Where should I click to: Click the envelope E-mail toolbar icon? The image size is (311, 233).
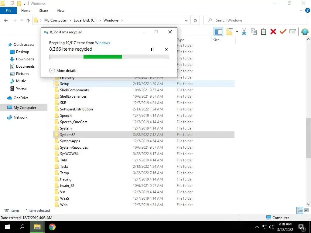point(293,32)
